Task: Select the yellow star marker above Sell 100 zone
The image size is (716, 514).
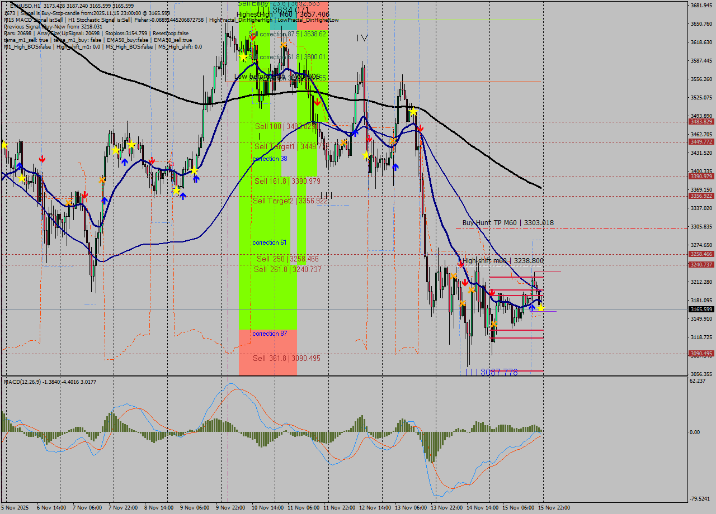Action: (x=243, y=56)
